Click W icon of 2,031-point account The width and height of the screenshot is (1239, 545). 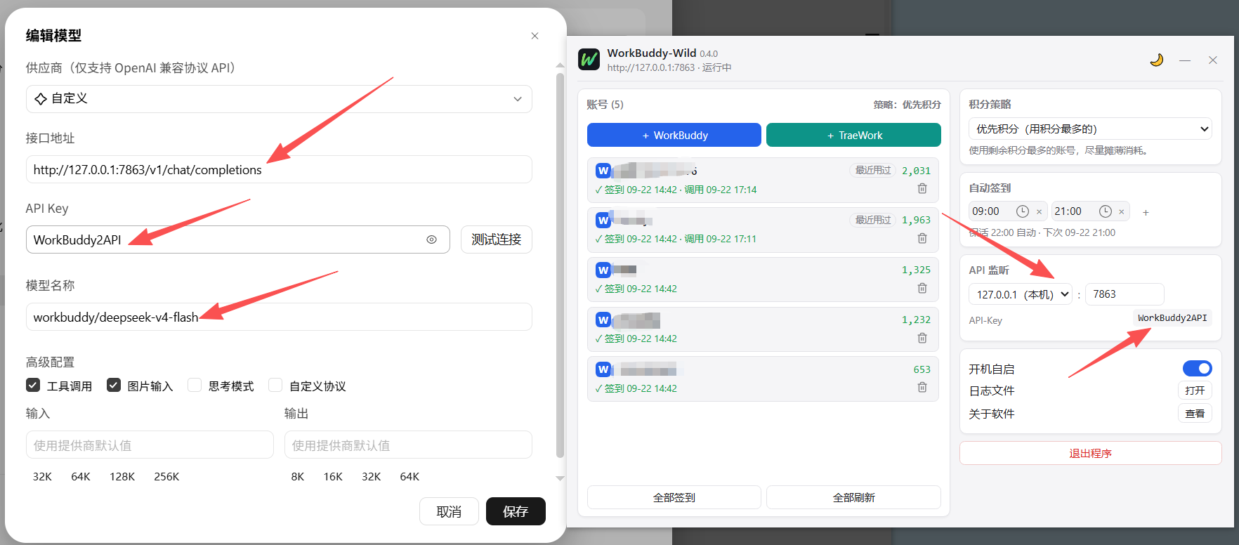click(603, 171)
